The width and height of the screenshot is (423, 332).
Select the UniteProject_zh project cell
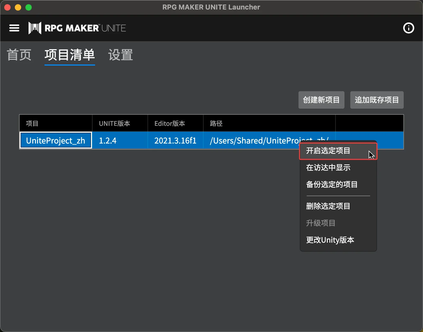click(x=56, y=140)
